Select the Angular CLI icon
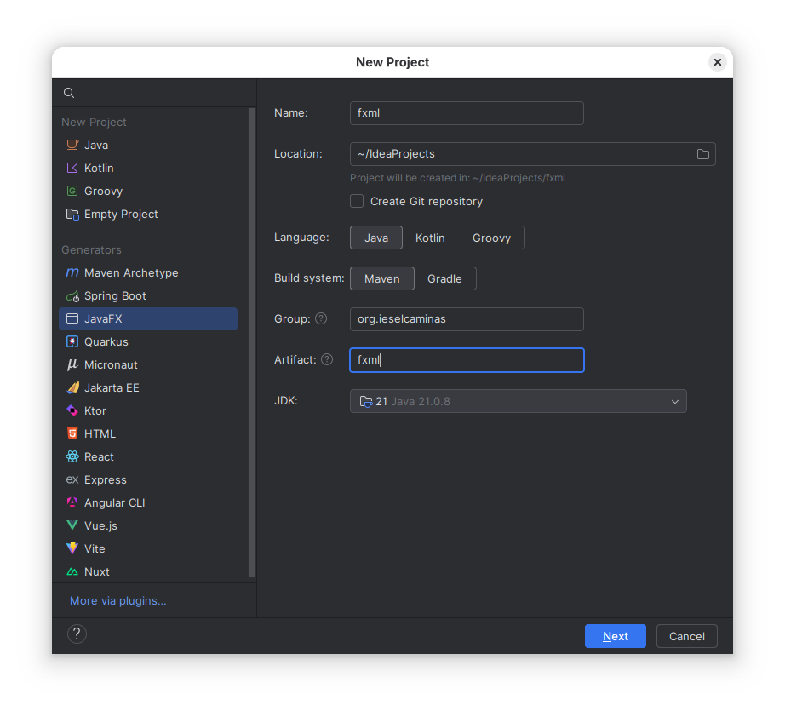Image resolution: width=785 pixels, height=711 pixels. pos(72,503)
